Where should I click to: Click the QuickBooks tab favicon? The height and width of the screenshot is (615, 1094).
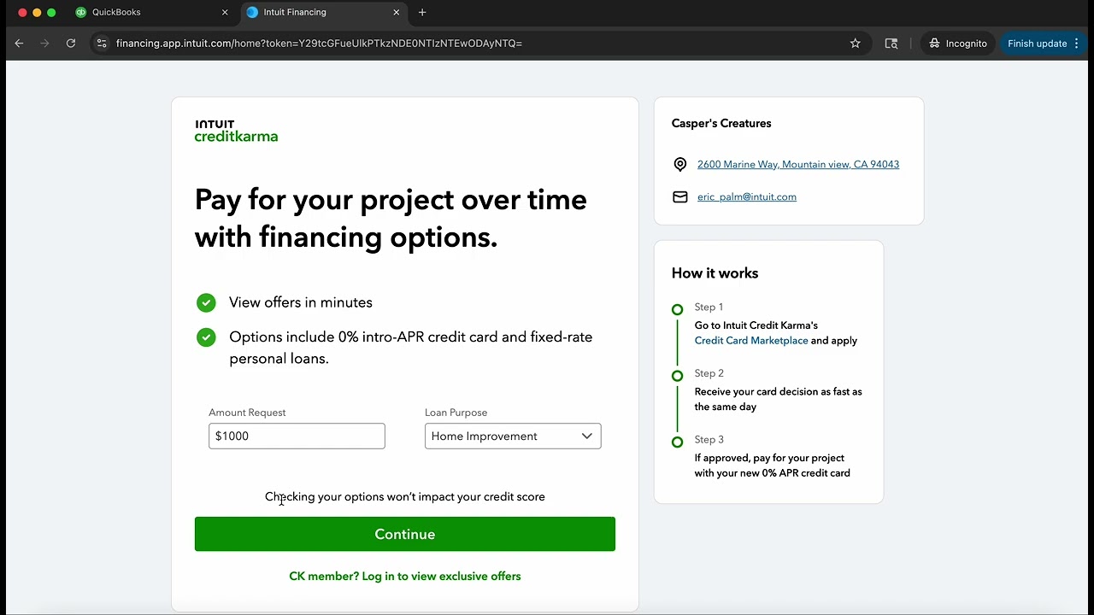pyautogui.click(x=81, y=13)
